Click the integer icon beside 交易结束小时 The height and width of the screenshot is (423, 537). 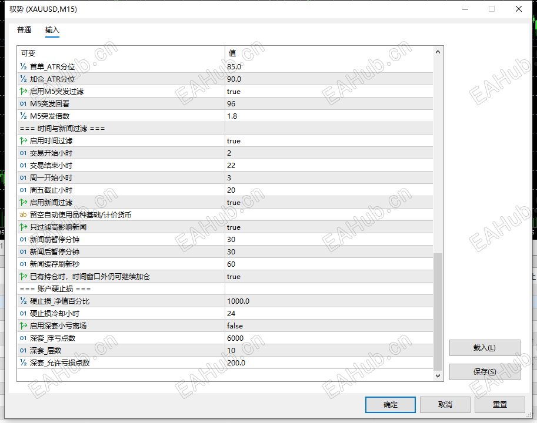tap(24, 166)
